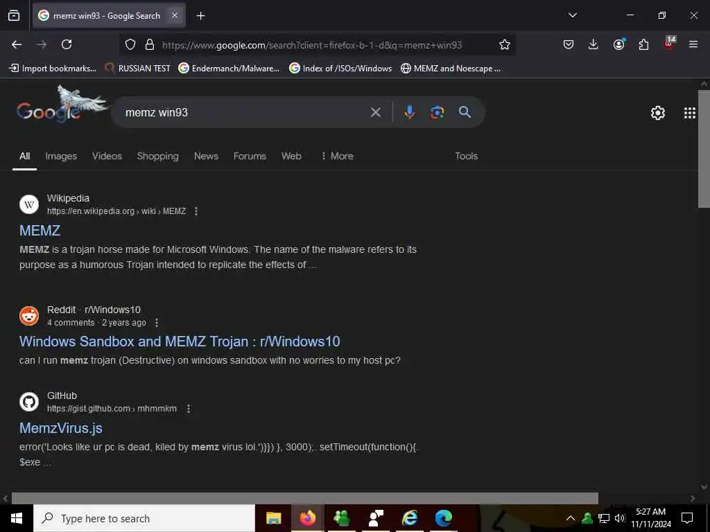Open the Downloads panel
Screen dimensions: 710x532
pos(594,44)
